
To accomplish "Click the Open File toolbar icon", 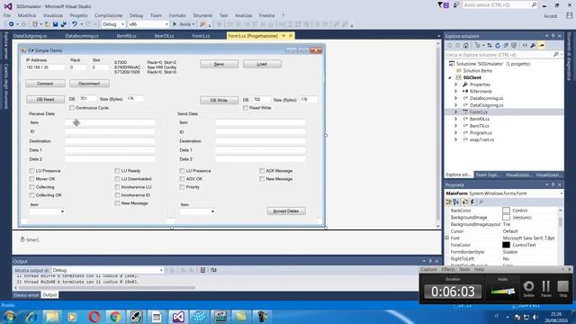I will click(x=47, y=24).
